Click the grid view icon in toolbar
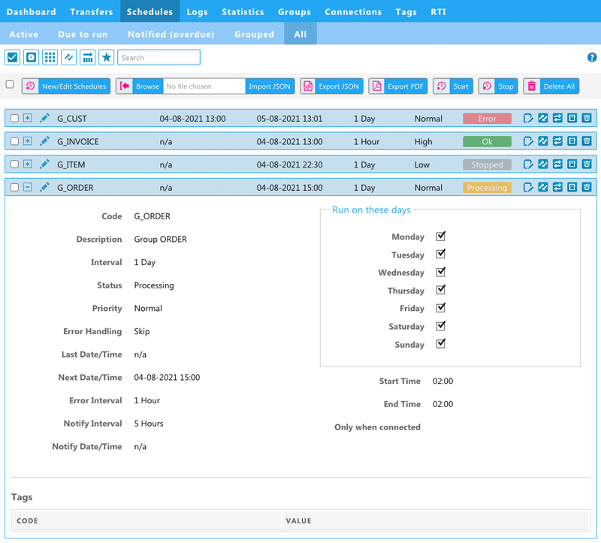The image size is (601, 543). [x=50, y=58]
